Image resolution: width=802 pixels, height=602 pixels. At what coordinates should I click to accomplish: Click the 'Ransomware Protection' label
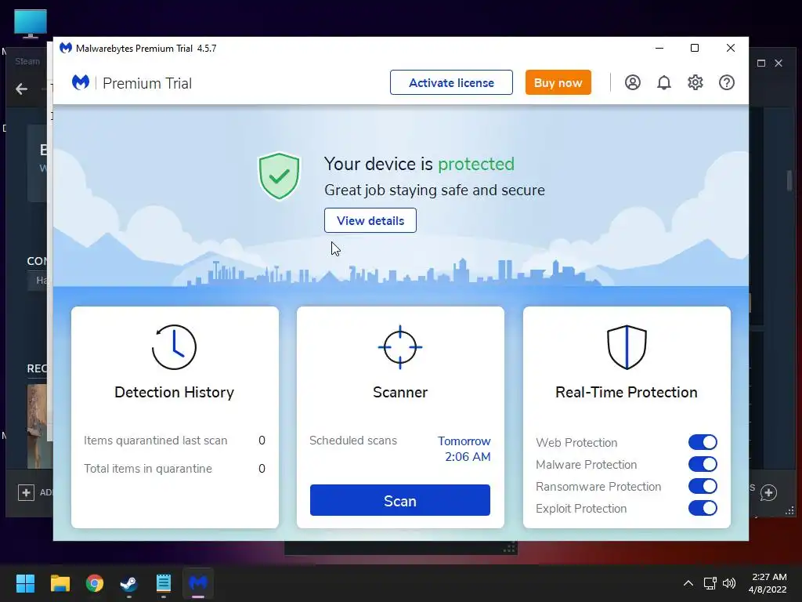click(x=598, y=486)
